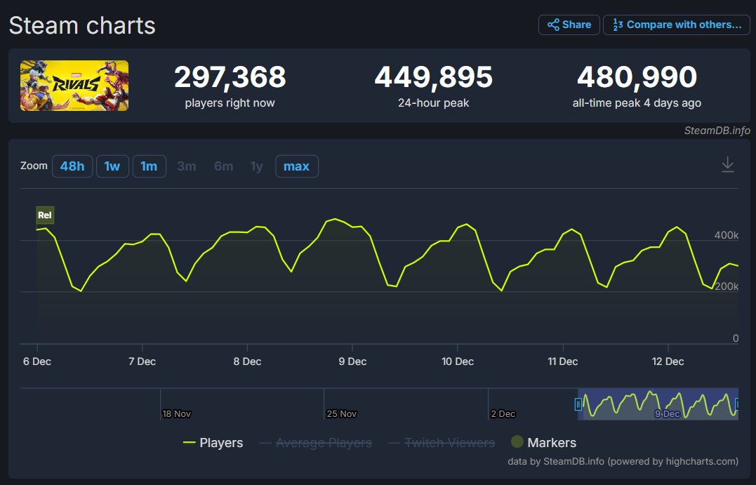
Task: Click the 10 Dec axis label
Action: 458,361
